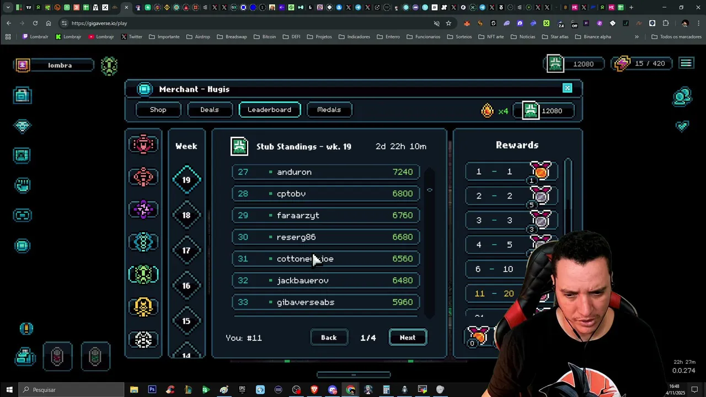This screenshot has width=706, height=397.
Task: Open File Explorer from the taskbar
Action: click(134, 390)
